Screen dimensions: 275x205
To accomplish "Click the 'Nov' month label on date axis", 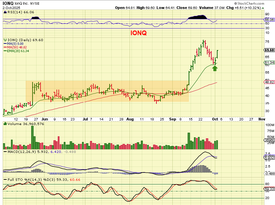I will click(x=262, y=119).
